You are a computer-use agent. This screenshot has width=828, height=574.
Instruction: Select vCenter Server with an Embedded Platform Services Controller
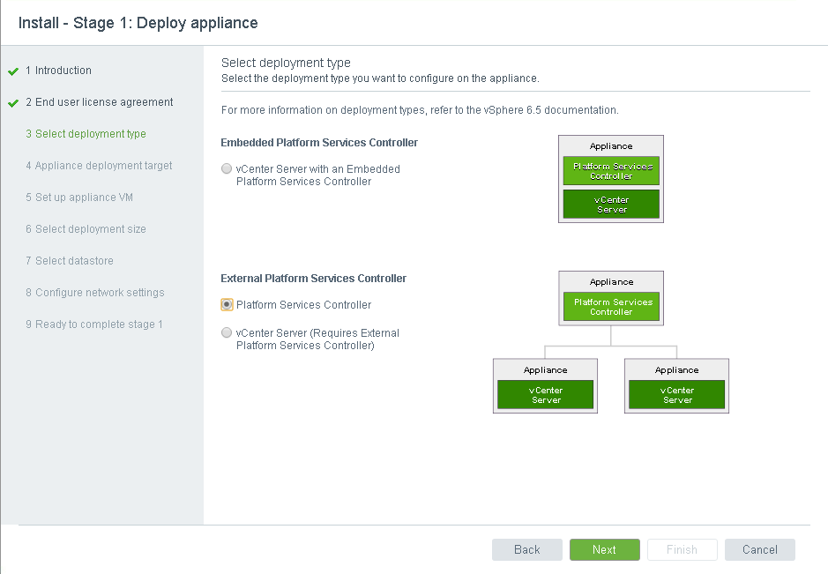(228, 169)
